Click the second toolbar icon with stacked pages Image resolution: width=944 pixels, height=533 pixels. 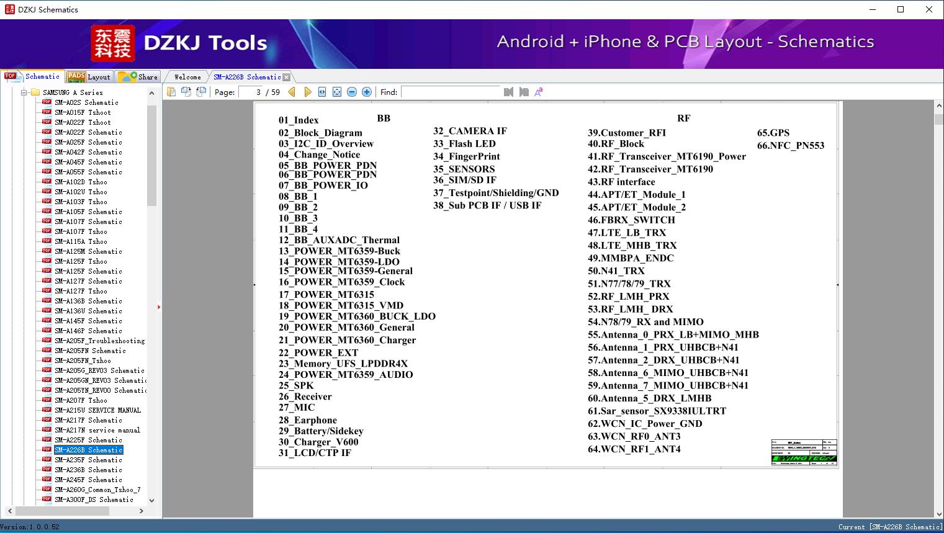(x=186, y=92)
